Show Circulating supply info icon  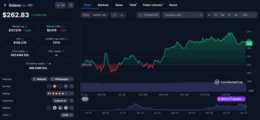[47, 64]
